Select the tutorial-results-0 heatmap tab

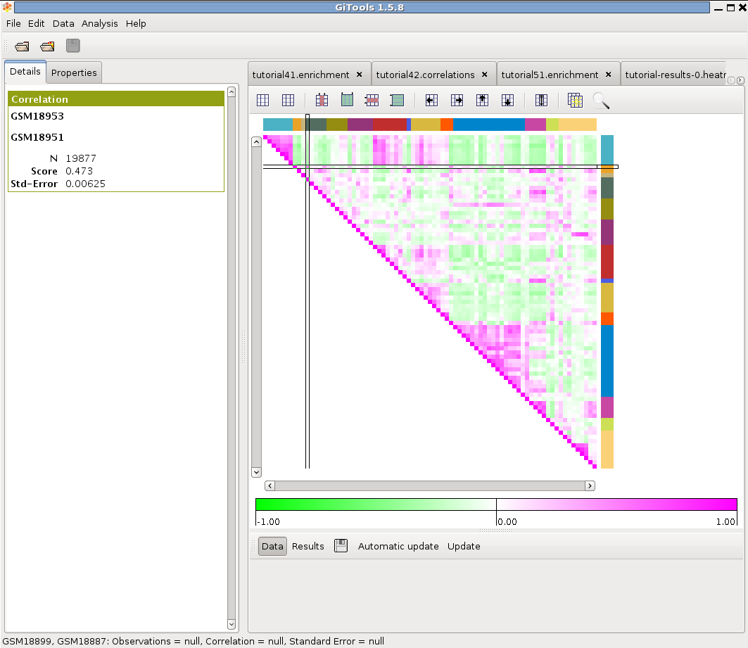675,75
